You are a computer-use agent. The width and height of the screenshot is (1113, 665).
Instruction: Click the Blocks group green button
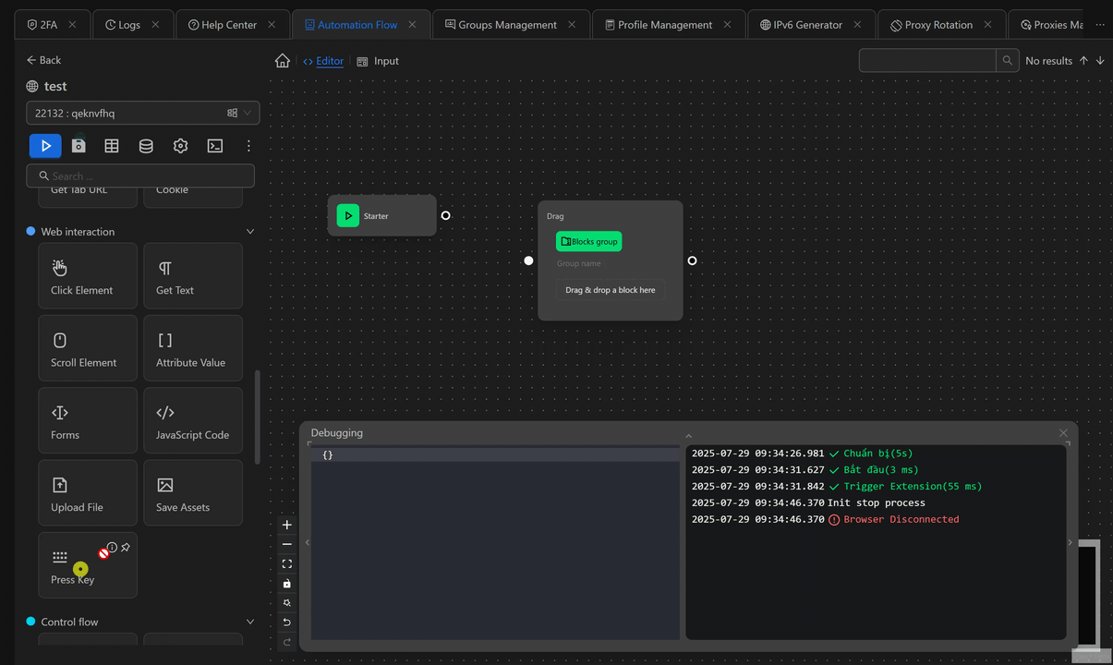(589, 241)
